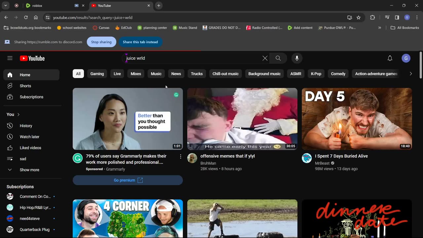Open the YouTube account avatar menu
The height and width of the screenshot is (238, 423).
coord(406,58)
